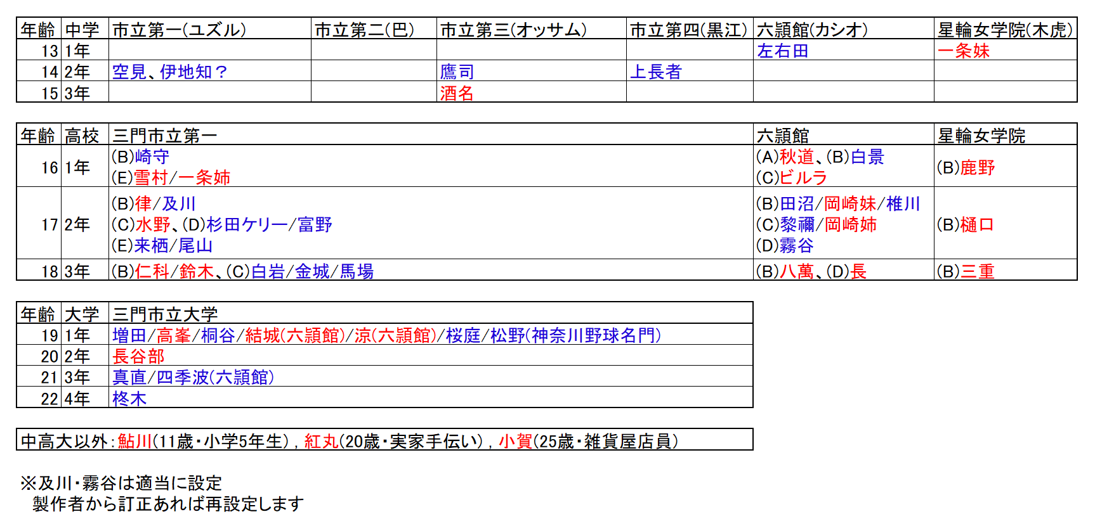Select the 市立第二(巴) column header
The image size is (1095, 526).
[x=374, y=29]
